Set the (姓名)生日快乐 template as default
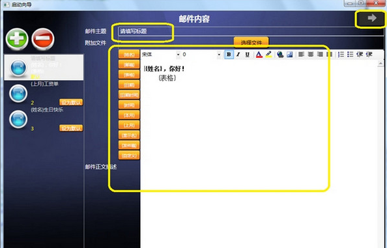Image resolution: width=387 pixels, height=248 pixels. [71, 128]
